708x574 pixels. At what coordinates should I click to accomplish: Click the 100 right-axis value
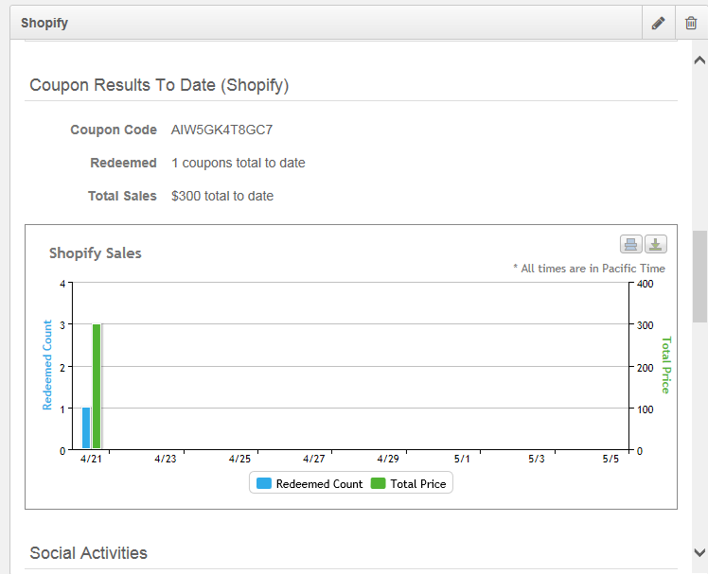(646, 409)
